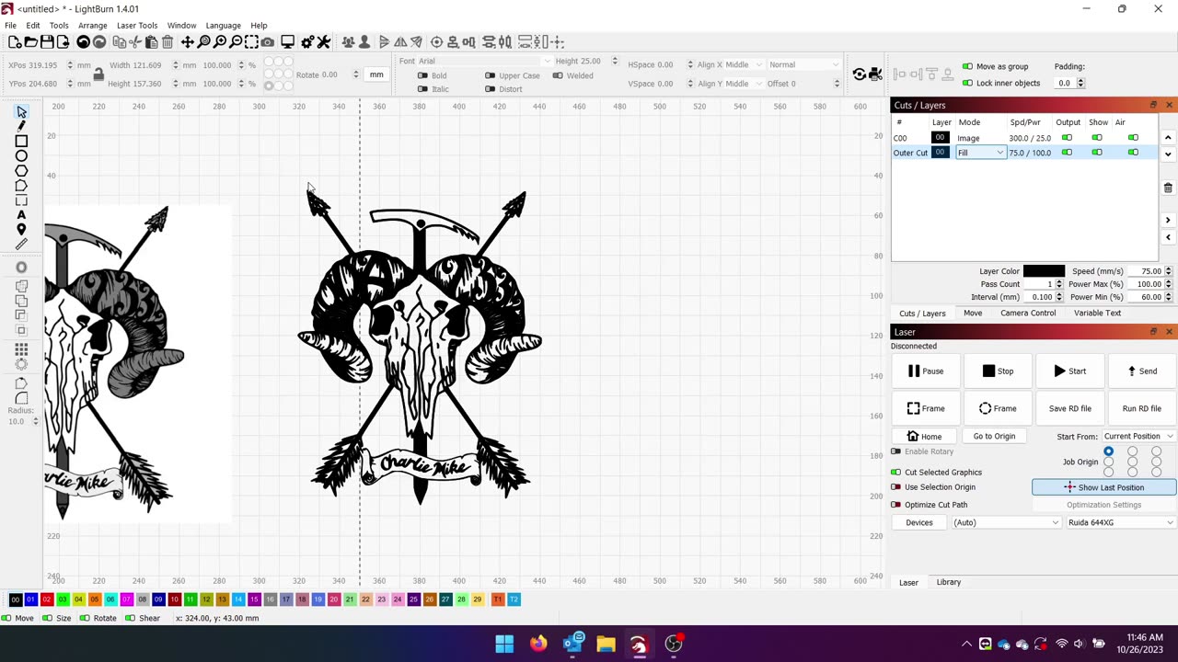Open the Camera capture icon

(267, 42)
